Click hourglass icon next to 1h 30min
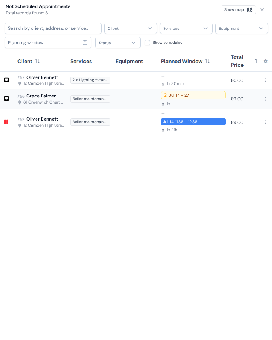Viewport: 272px width, 340px height. coord(163,84)
